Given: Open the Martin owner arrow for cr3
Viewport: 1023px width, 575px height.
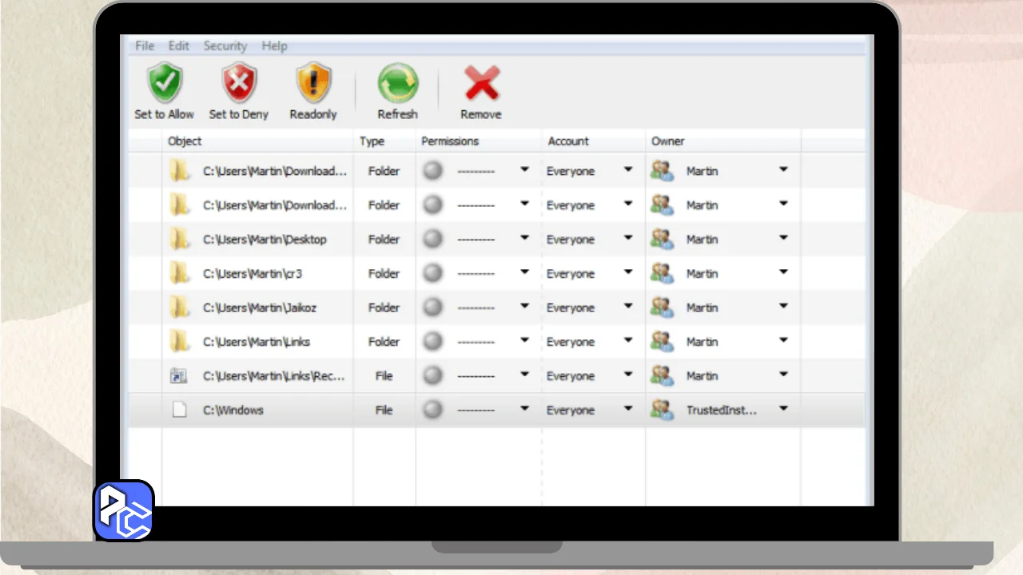Looking at the screenshot, I should (x=784, y=272).
